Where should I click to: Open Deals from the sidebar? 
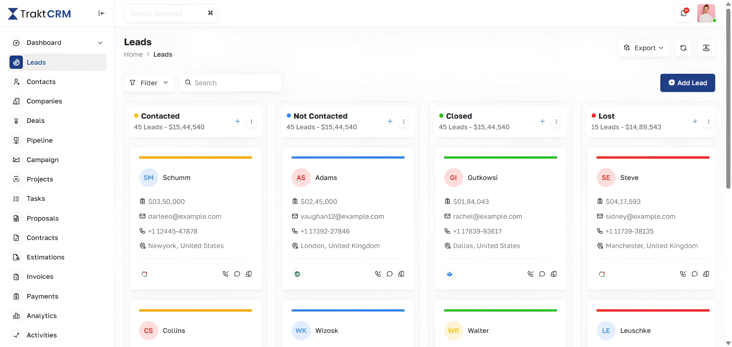coord(35,121)
